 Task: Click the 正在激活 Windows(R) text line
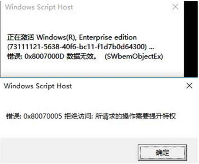[x=72, y=37]
